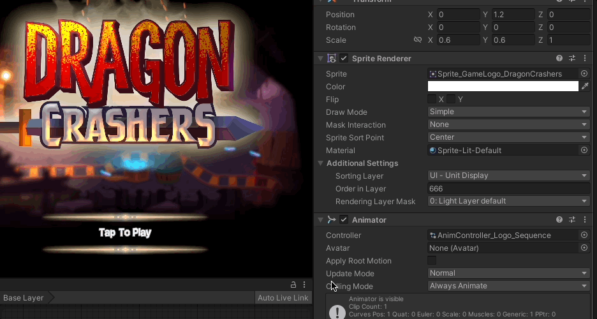
Task: Open the Mask Interaction dropdown
Action: tap(509, 124)
